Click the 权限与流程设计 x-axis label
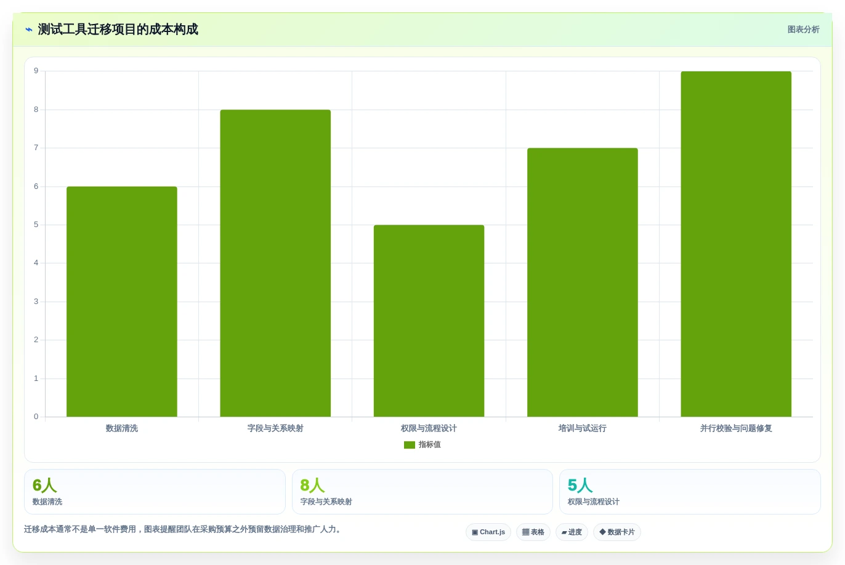845x565 pixels. (x=429, y=428)
